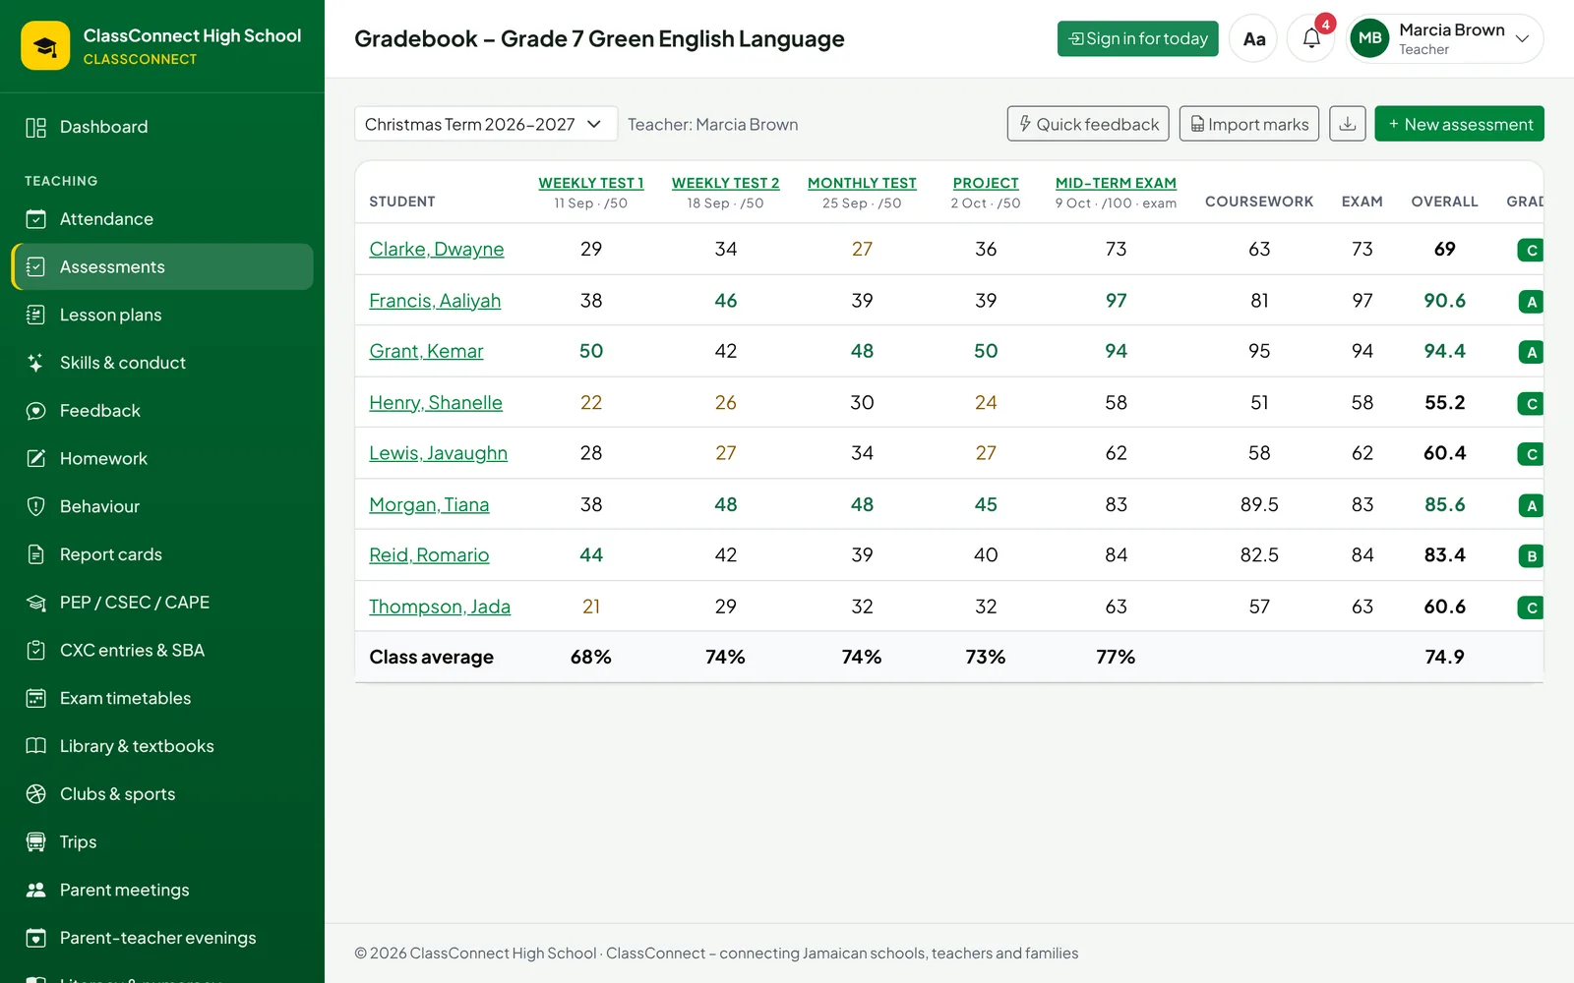This screenshot has height=983, width=1574.
Task: Click the ClassConnect graduation cap logo
Action: (x=45, y=45)
